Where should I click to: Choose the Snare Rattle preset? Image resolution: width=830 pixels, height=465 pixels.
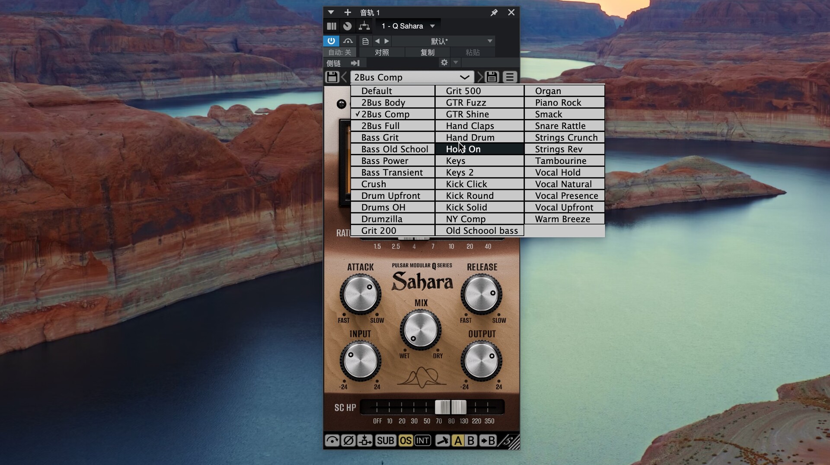[x=564, y=125]
